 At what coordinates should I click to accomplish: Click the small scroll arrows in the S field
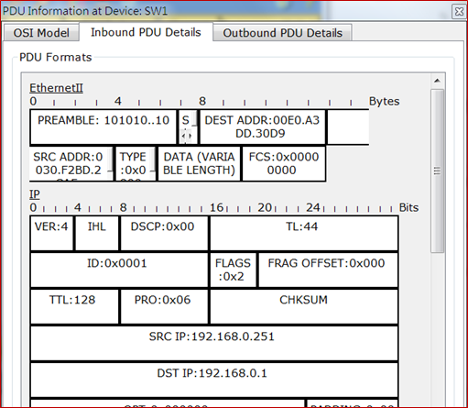pyautogui.click(x=186, y=135)
